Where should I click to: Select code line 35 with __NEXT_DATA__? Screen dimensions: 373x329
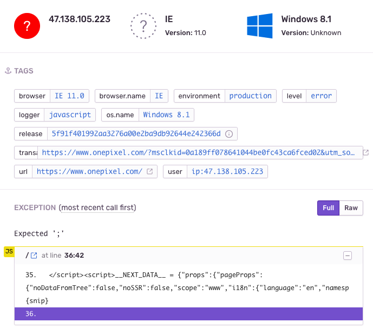[x=188, y=288]
